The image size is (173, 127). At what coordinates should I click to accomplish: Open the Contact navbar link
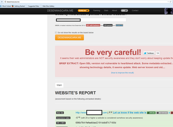[135, 11]
